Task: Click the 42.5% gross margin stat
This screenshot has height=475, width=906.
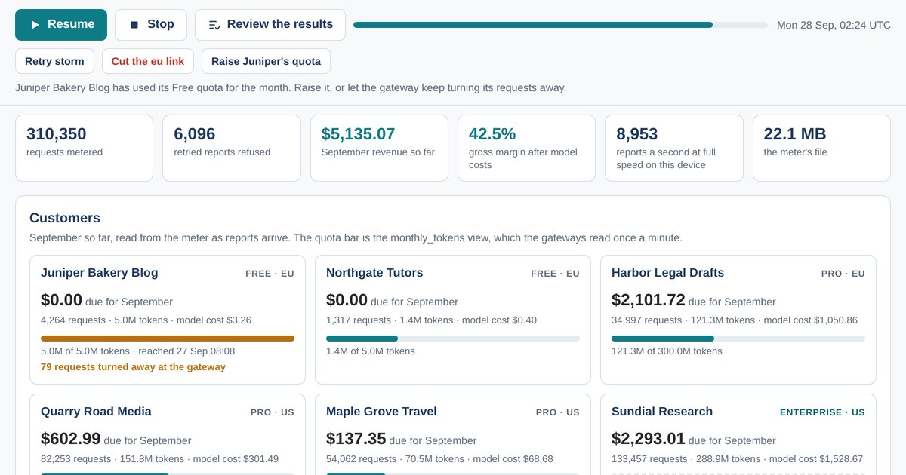Action: tap(526, 148)
